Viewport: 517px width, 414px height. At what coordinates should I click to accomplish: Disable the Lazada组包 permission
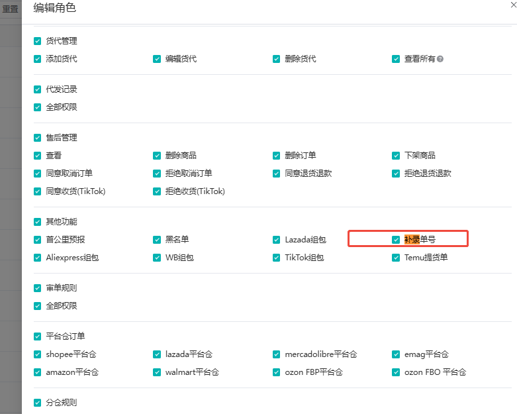coord(277,240)
